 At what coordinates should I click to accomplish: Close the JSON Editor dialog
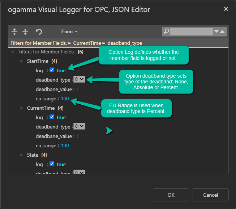click(x=226, y=9)
